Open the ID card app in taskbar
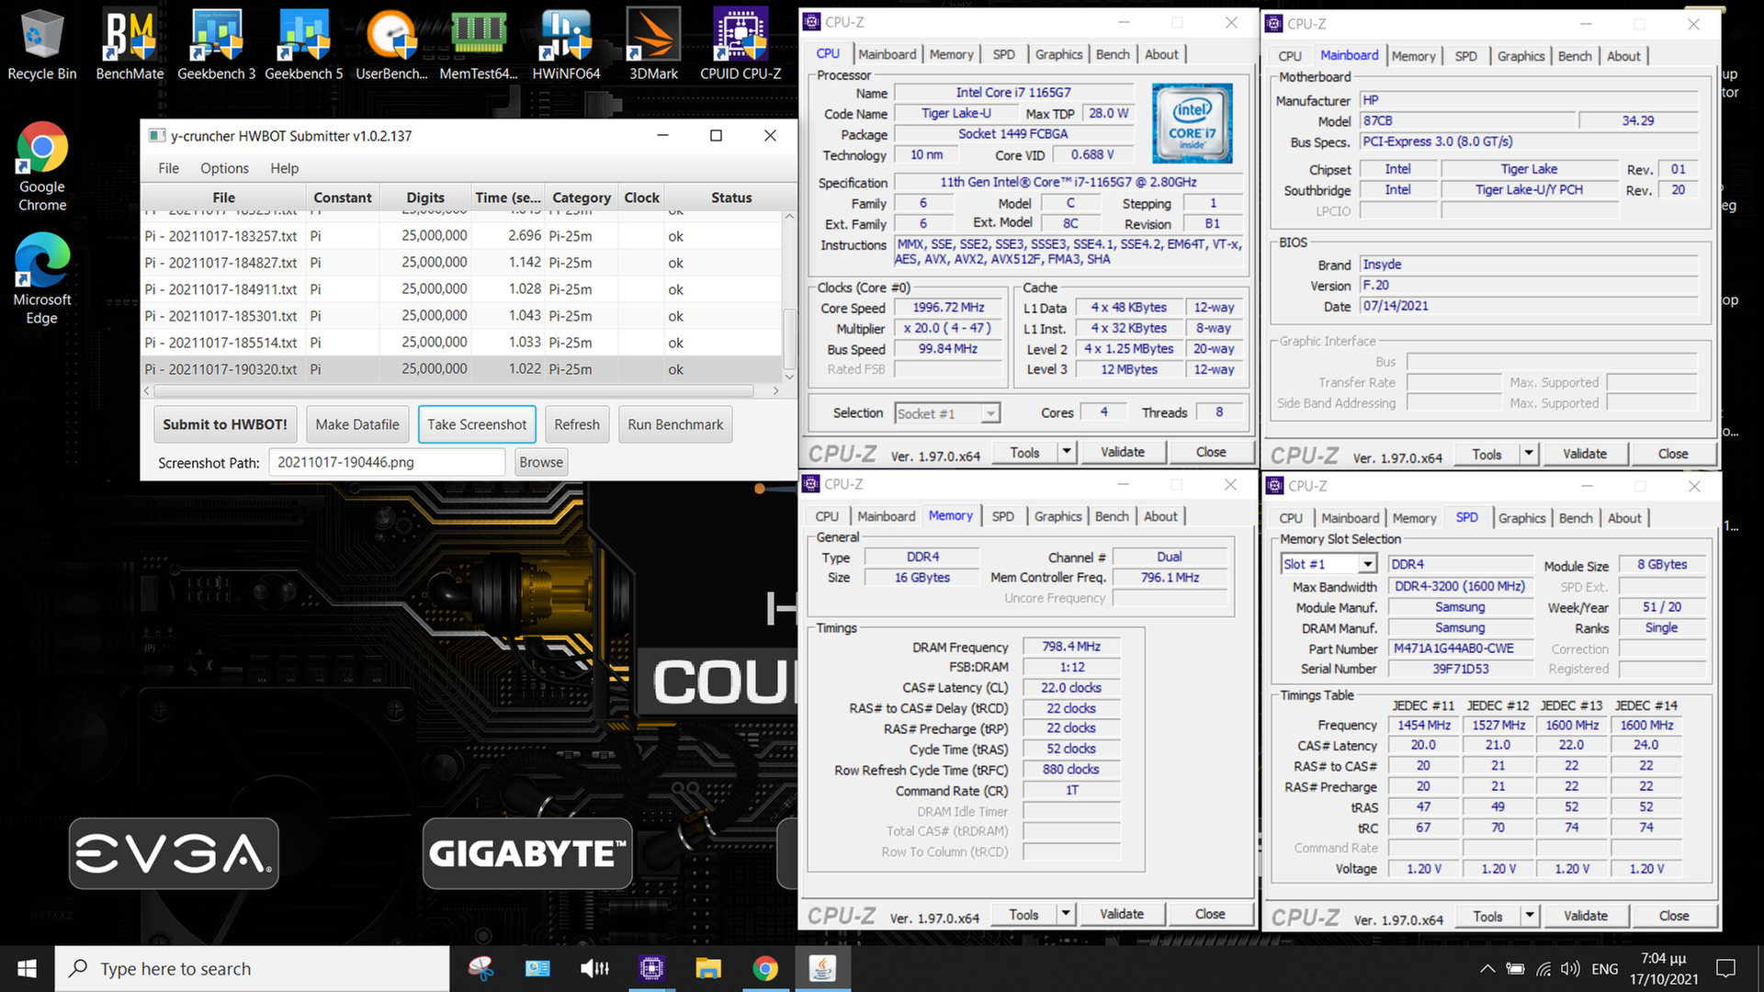This screenshot has height=992, width=1764. 537,969
